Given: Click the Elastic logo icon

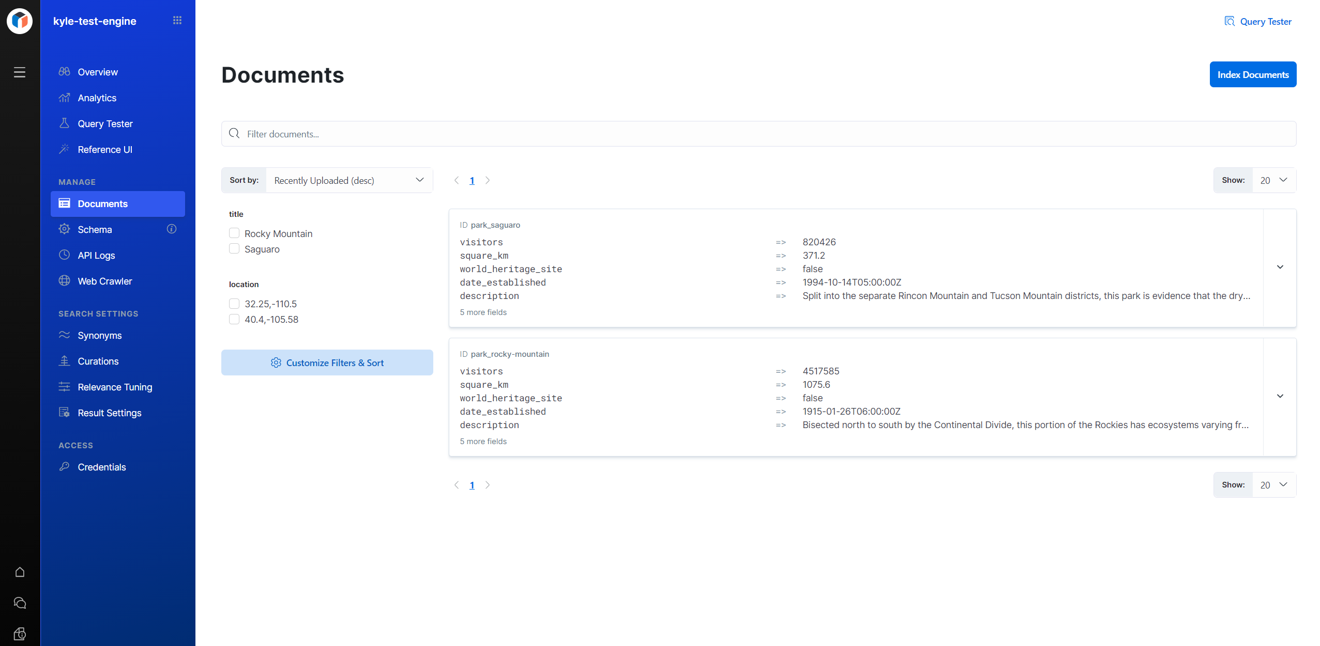Looking at the screenshot, I should click(20, 21).
